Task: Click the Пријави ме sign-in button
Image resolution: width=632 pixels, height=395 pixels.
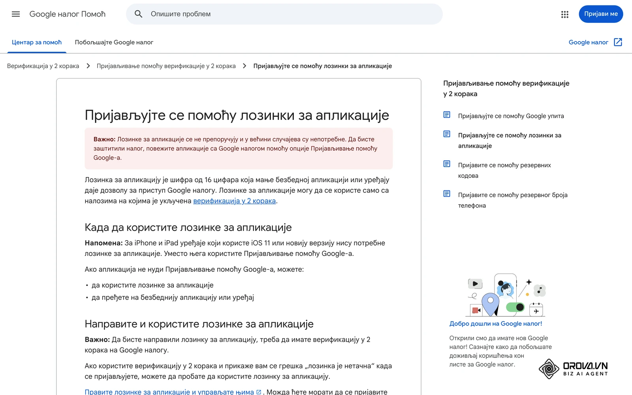Action: click(601, 14)
